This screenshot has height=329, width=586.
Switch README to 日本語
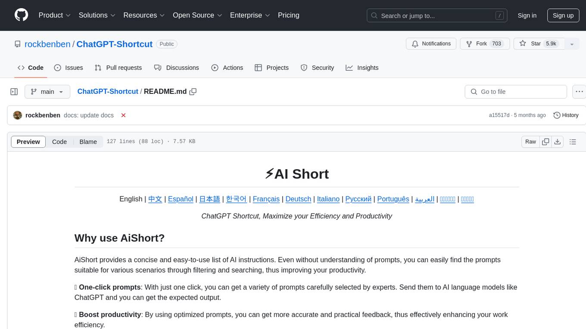209,199
